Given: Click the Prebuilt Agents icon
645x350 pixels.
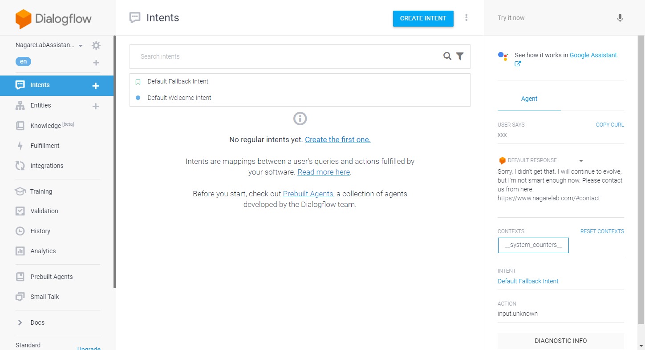Looking at the screenshot, I should [x=20, y=277].
